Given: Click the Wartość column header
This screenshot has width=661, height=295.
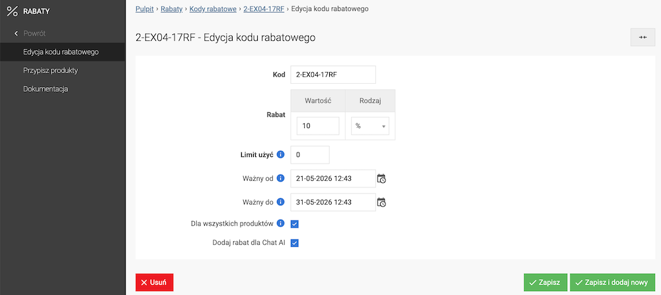Looking at the screenshot, I should pos(318,100).
